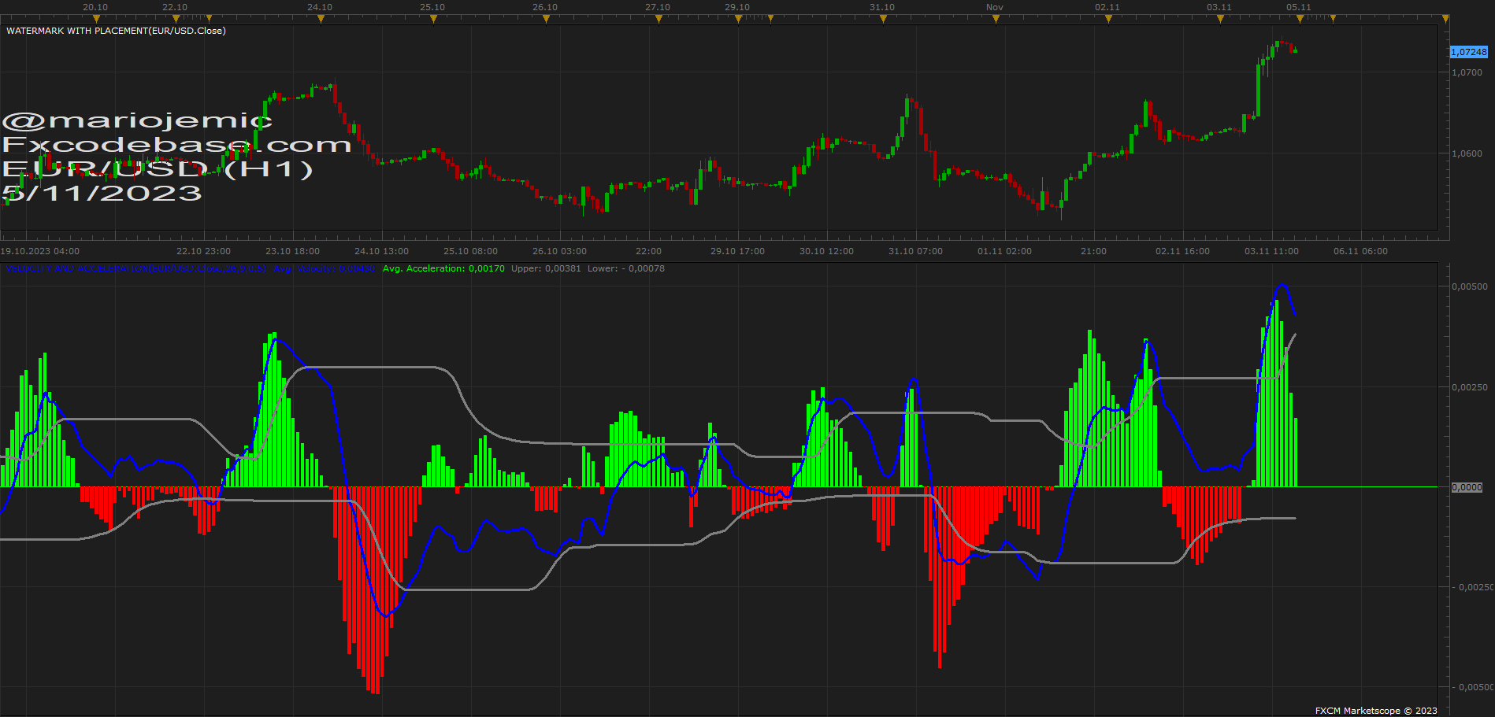Click the 1,0600 price axis label
1495x717 pixels.
click(x=1467, y=153)
